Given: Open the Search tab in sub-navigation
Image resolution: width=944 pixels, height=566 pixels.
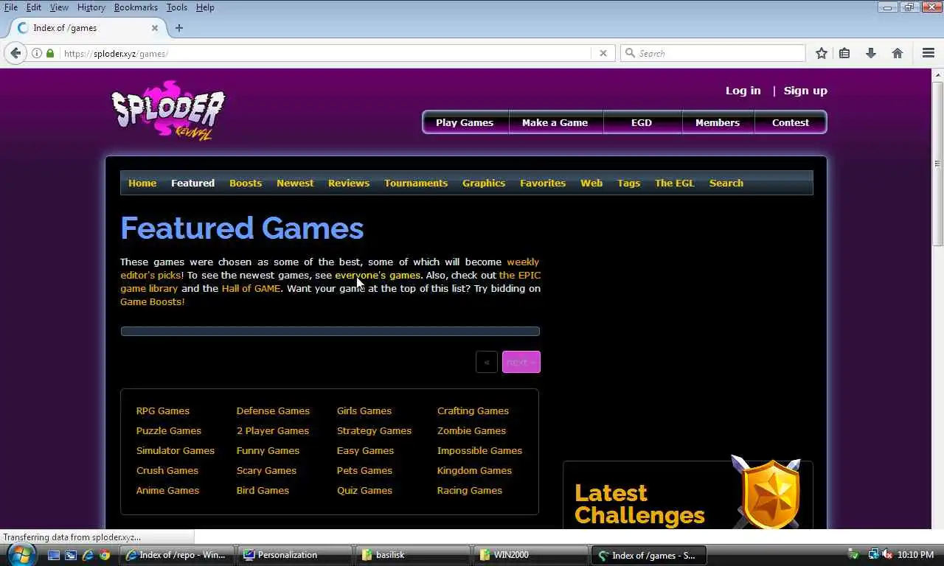Looking at the screenshot, I should pyautogui.click(x=726, y=183).
